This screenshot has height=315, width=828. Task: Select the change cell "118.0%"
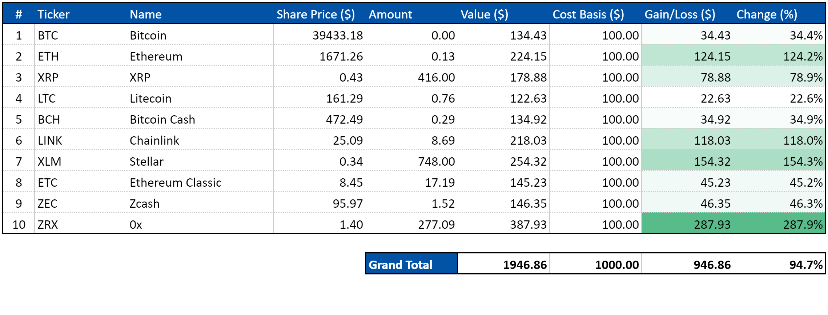click(803, 141)
